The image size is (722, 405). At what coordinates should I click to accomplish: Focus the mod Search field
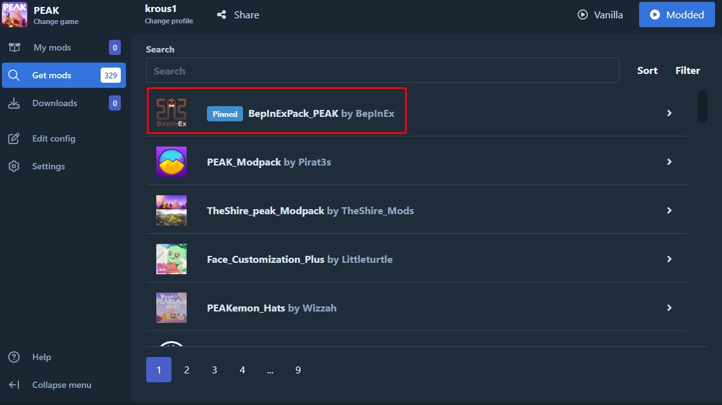383,70
